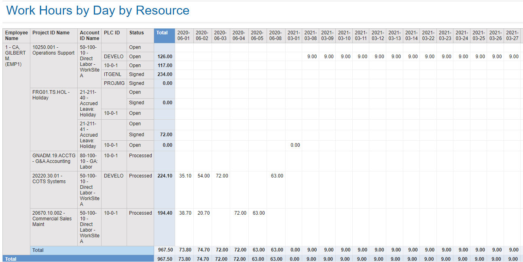
Task: Select the PROJMG PLC ID cell
Action: pyautogui.click(x=112, y=83)
